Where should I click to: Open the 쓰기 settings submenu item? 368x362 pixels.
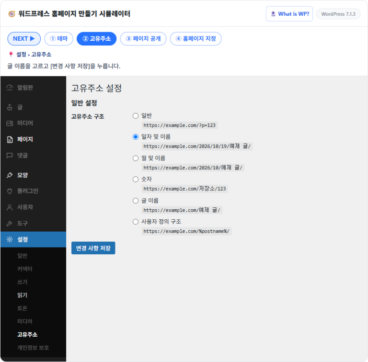coord(23,282)
